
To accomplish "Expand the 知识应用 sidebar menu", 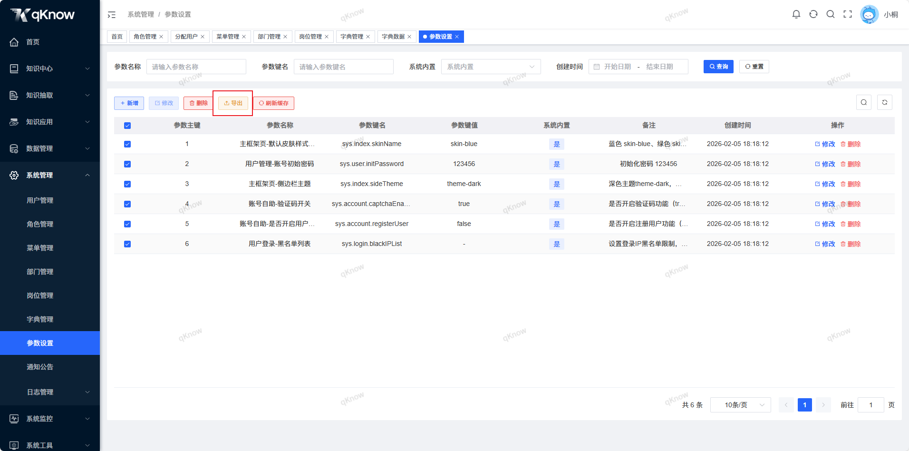I will click(50, 122).
